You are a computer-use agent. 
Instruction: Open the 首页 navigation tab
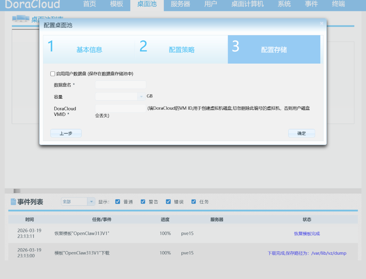(x=90, y=4)
